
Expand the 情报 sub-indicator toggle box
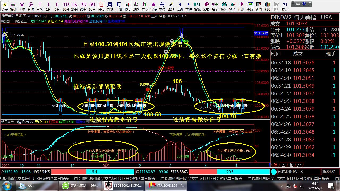16,122
